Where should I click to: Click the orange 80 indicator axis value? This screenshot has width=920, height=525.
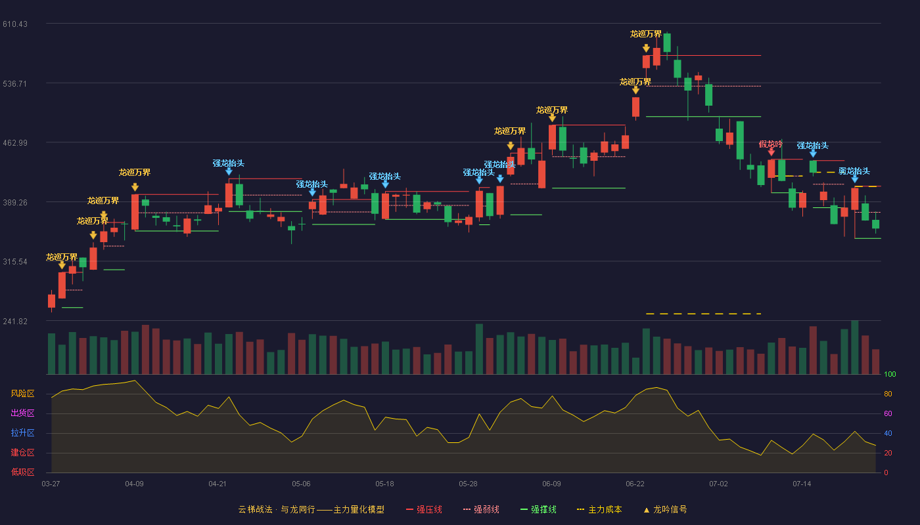tap(888, 394)
